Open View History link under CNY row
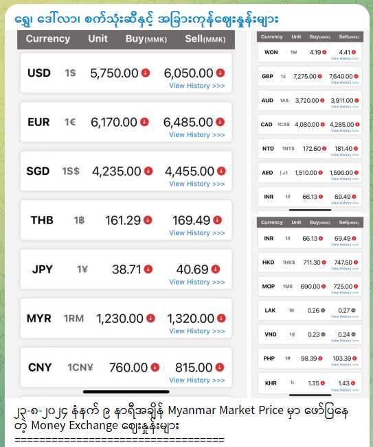 click(x=197, y=380)
